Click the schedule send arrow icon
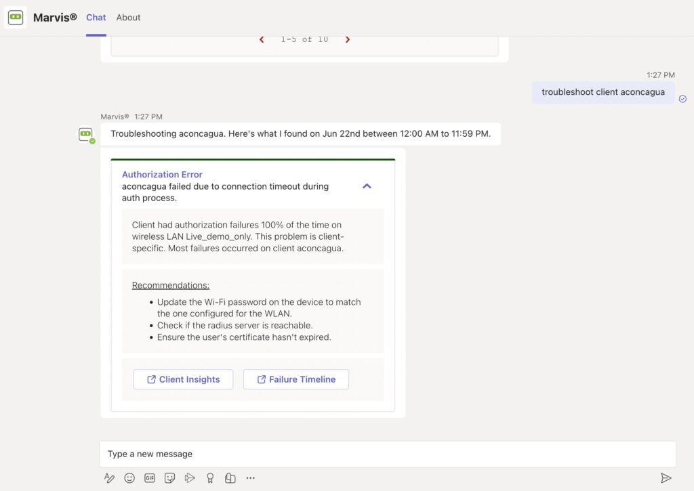Screen dimensions: 694x491 click(x=190, y=478)
